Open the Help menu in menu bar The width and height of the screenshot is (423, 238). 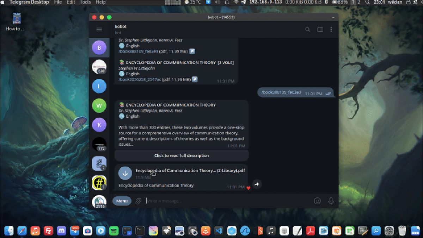pyautogui.click(x=101, y=2)
